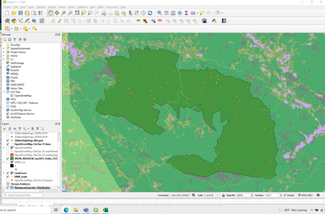
Task: Toggle editing with the pencil icon
Action: (59, 21)
